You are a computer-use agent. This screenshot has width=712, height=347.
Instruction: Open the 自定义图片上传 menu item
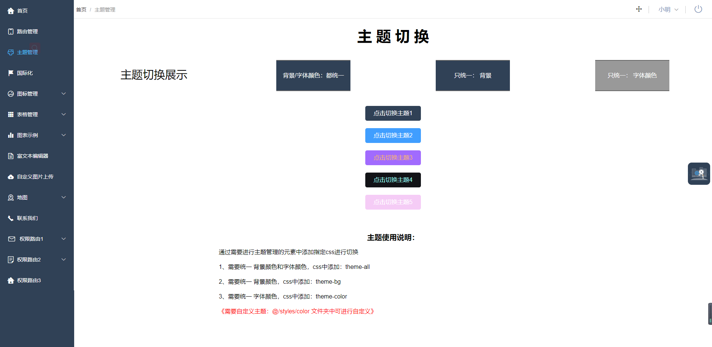pos(37,177)
